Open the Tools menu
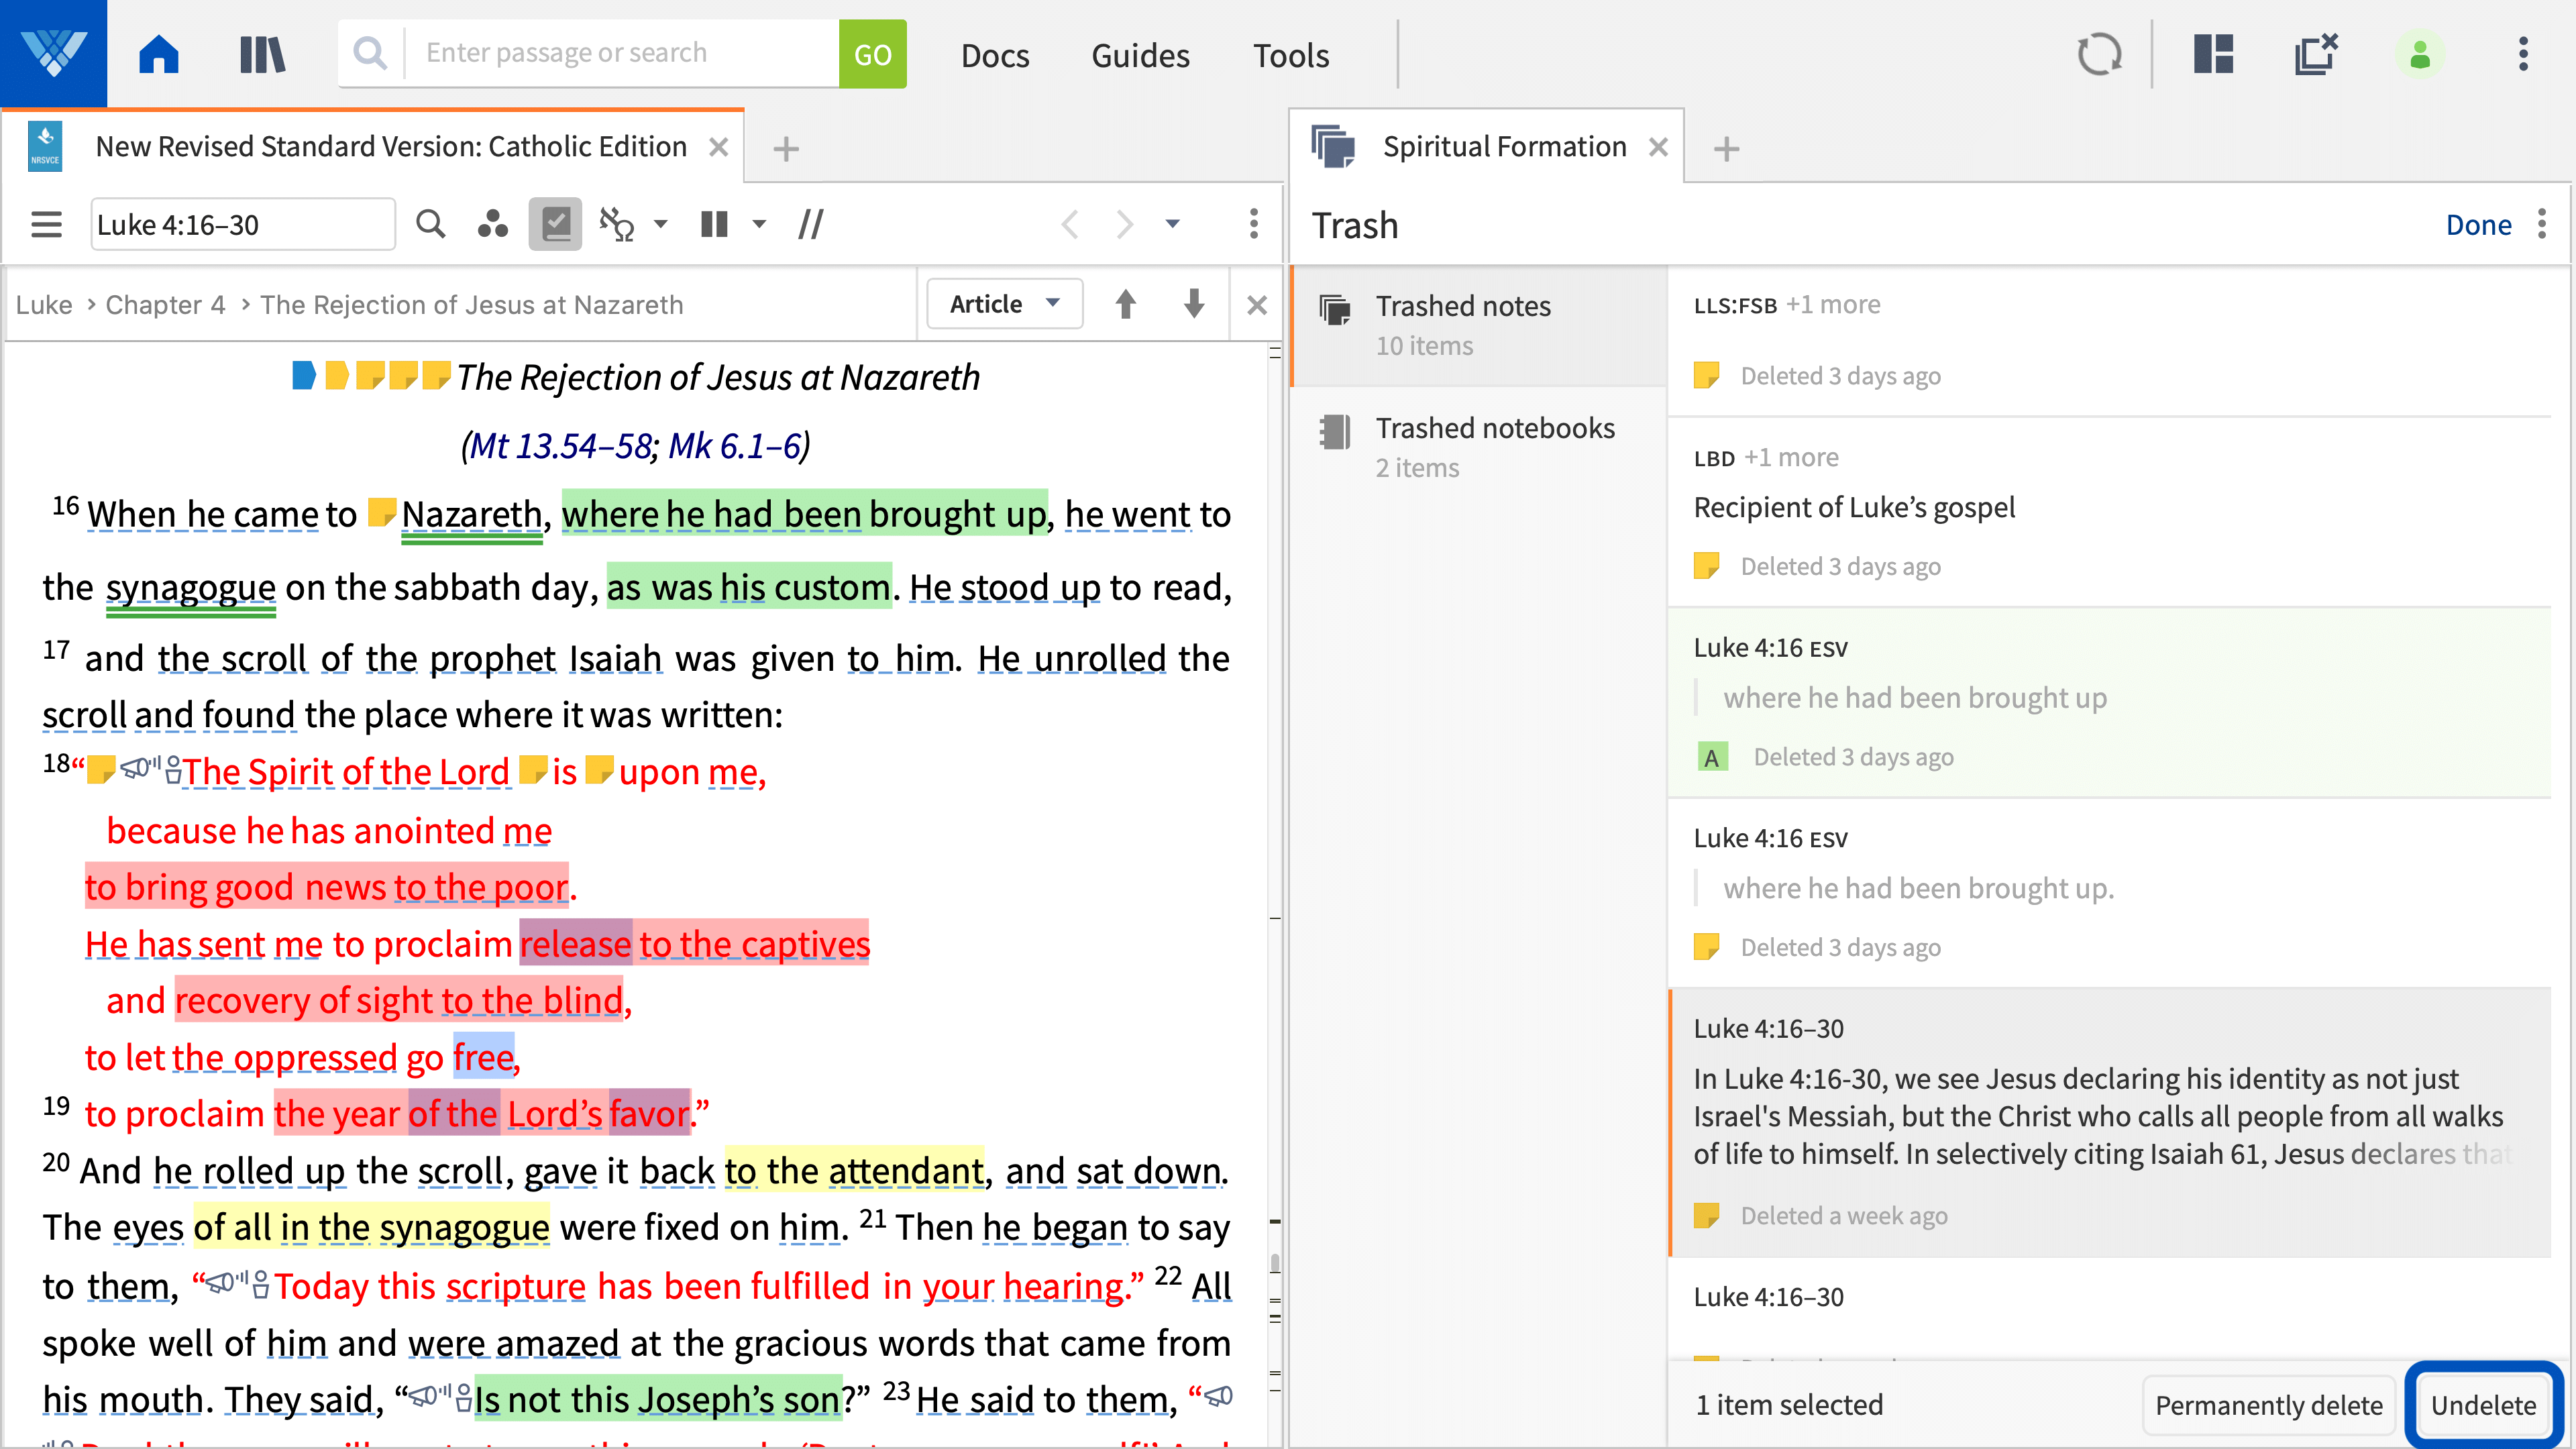Image resolution: width=2576 pixels, height=1449 pixels. [x=1291, y=55]
